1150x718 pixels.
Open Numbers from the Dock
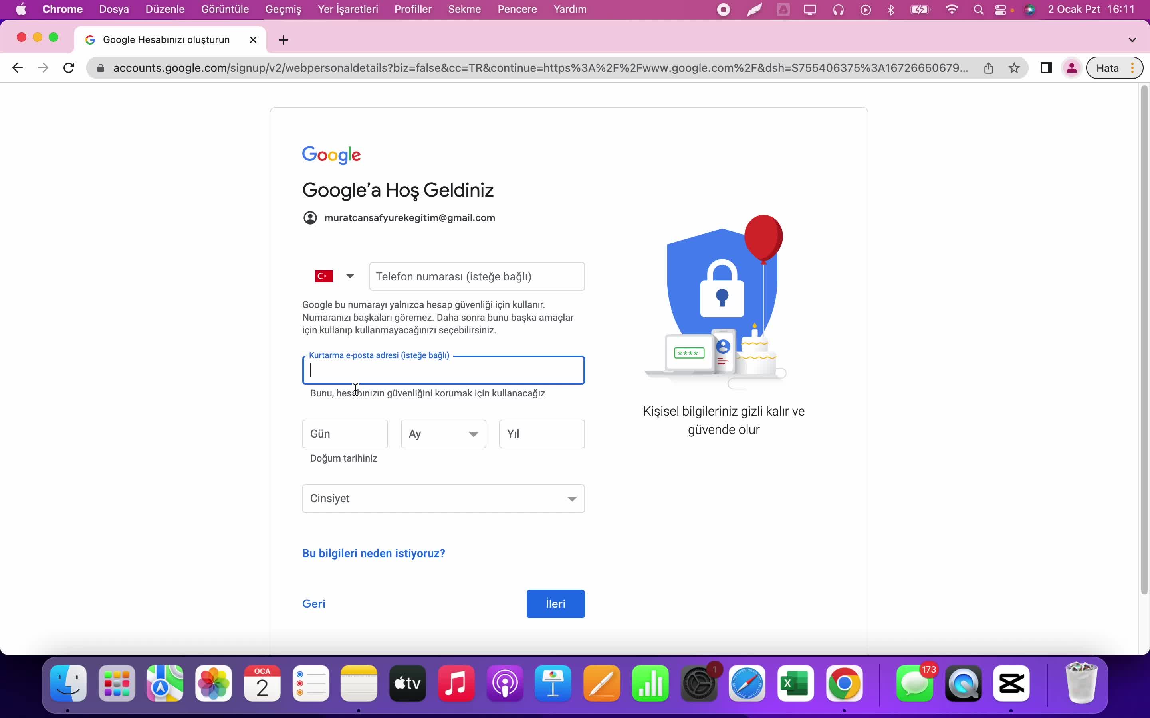(650, 684)
